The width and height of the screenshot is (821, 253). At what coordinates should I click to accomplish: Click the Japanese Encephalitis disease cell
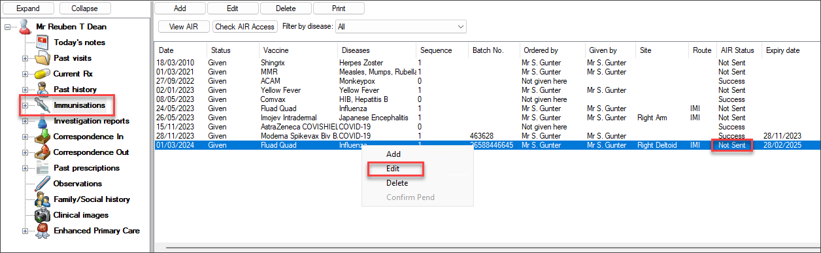coord(374,118)
